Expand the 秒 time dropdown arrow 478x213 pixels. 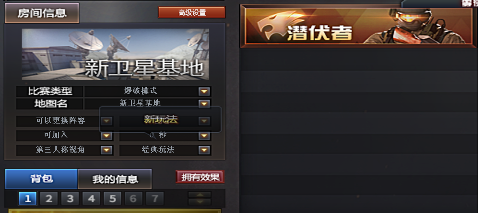coord(204,136)
